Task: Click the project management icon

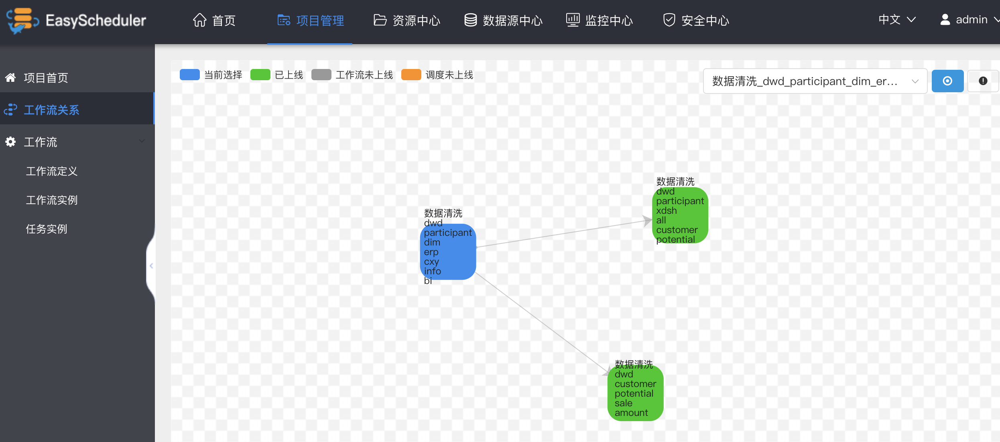Action: tap(284, 20)
